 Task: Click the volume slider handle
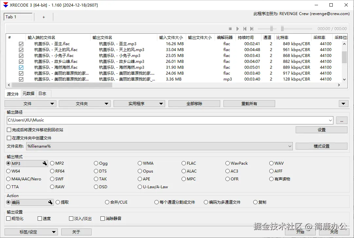pyautogui.click(x=272, y=28)
